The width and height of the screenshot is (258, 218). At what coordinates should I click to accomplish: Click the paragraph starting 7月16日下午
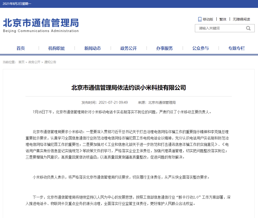(x=122, y=112)
